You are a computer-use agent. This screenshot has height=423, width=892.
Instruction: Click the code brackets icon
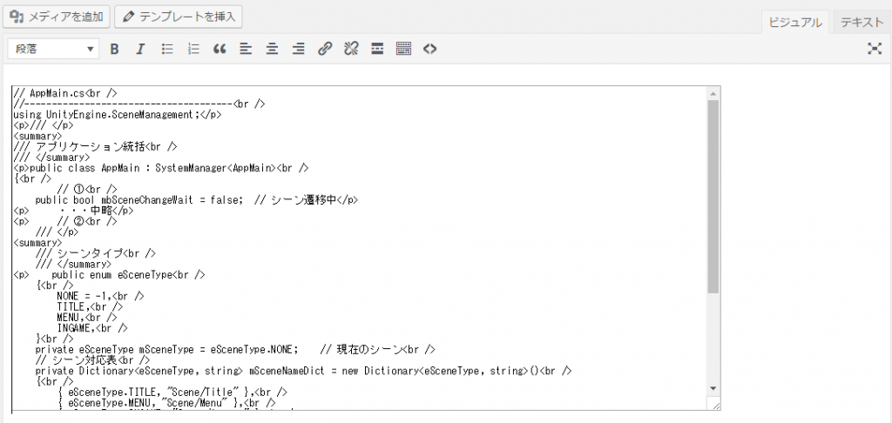(x=430, y=49)
